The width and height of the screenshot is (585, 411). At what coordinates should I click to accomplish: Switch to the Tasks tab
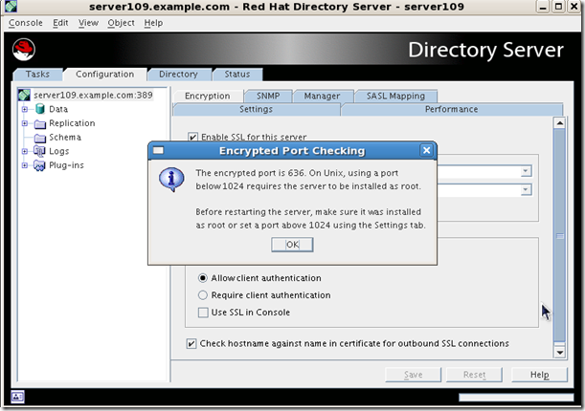(37, 75)
